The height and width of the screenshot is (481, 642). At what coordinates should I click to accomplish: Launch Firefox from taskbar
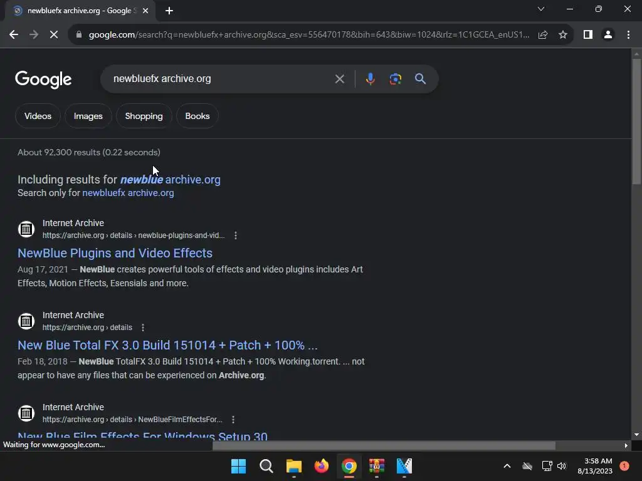pos(322,466)
